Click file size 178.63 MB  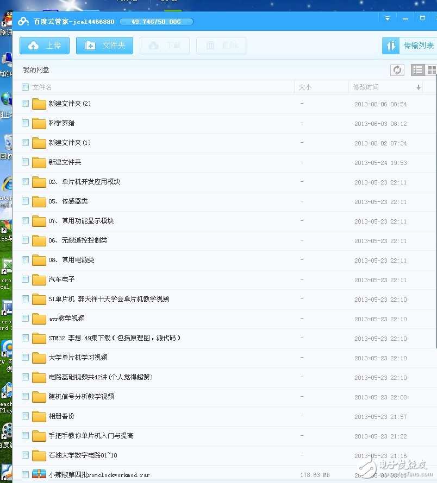pos(315,475)
